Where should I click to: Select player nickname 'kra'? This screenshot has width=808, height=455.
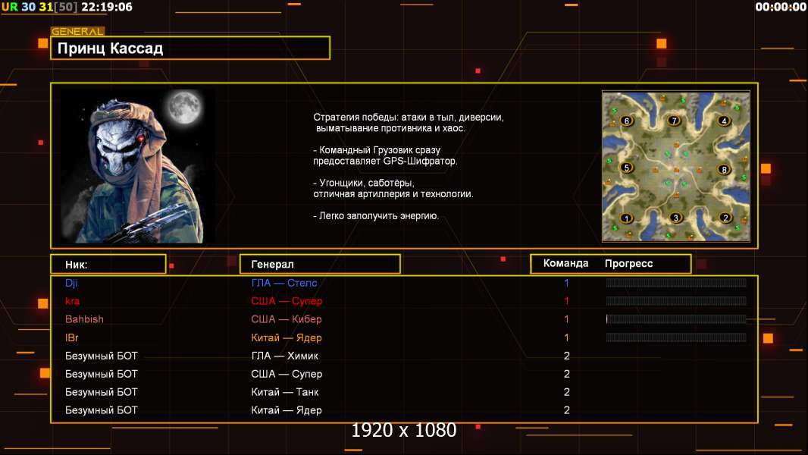pyautogui.click(x=72, y=301)
